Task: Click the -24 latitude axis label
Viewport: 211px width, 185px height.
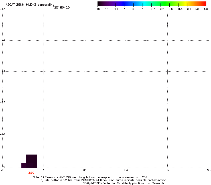Action: pos(3,71)
